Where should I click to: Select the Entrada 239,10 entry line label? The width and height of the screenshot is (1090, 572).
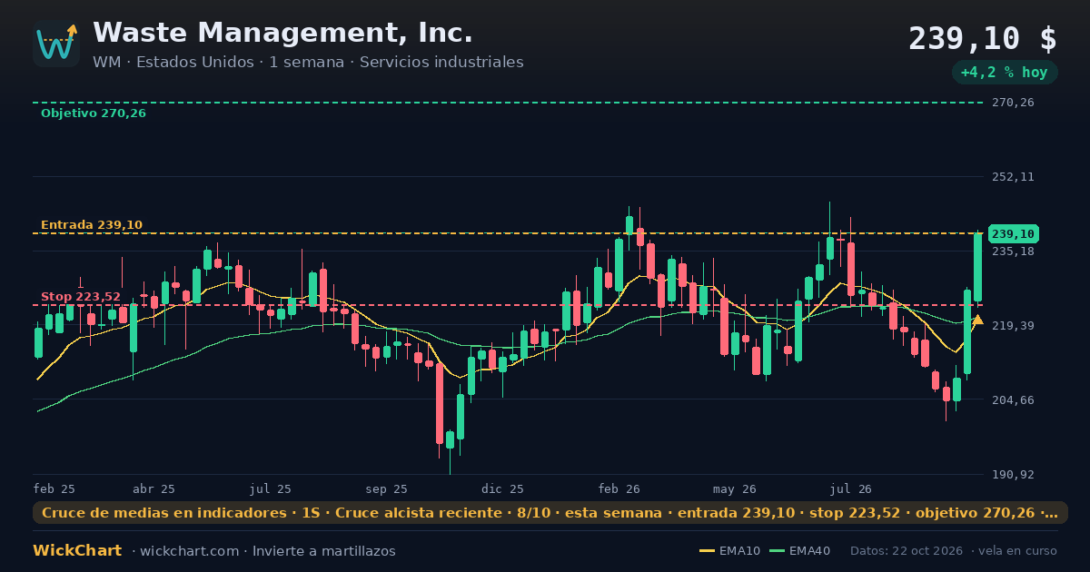(x=92, y=225)
